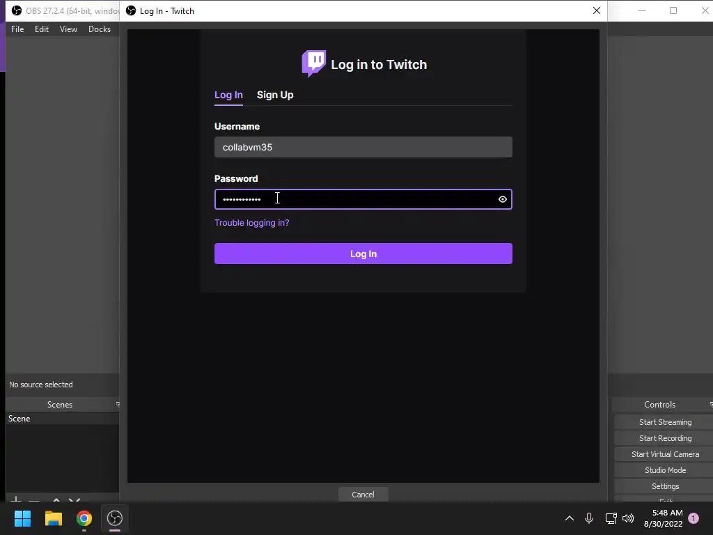Open Google Chrome from the taskbar
This screenshot has width=713, height=535.
[x=84, y=518]
